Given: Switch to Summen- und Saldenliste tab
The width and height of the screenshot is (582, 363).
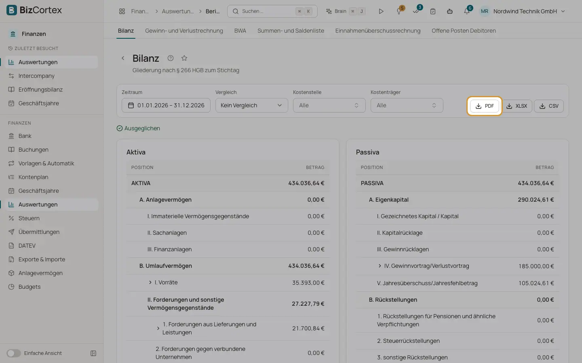Looking at the screenshot, I should (291, 31).
